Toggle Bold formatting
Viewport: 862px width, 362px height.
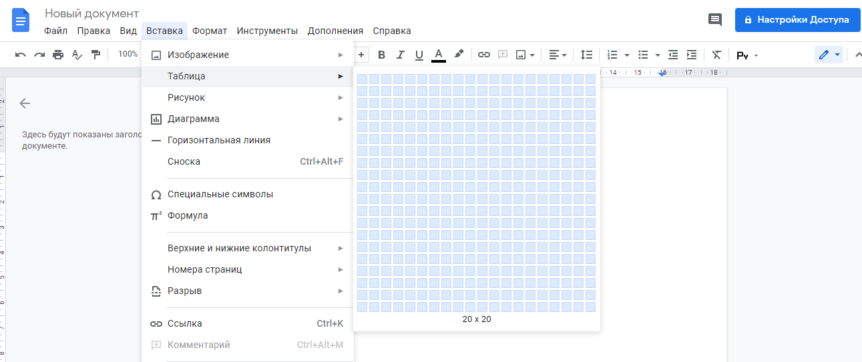pyautogui.click(x=382, y=55)
